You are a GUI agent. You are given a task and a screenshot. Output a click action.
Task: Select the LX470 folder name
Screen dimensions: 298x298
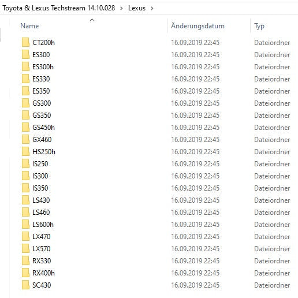42,237
